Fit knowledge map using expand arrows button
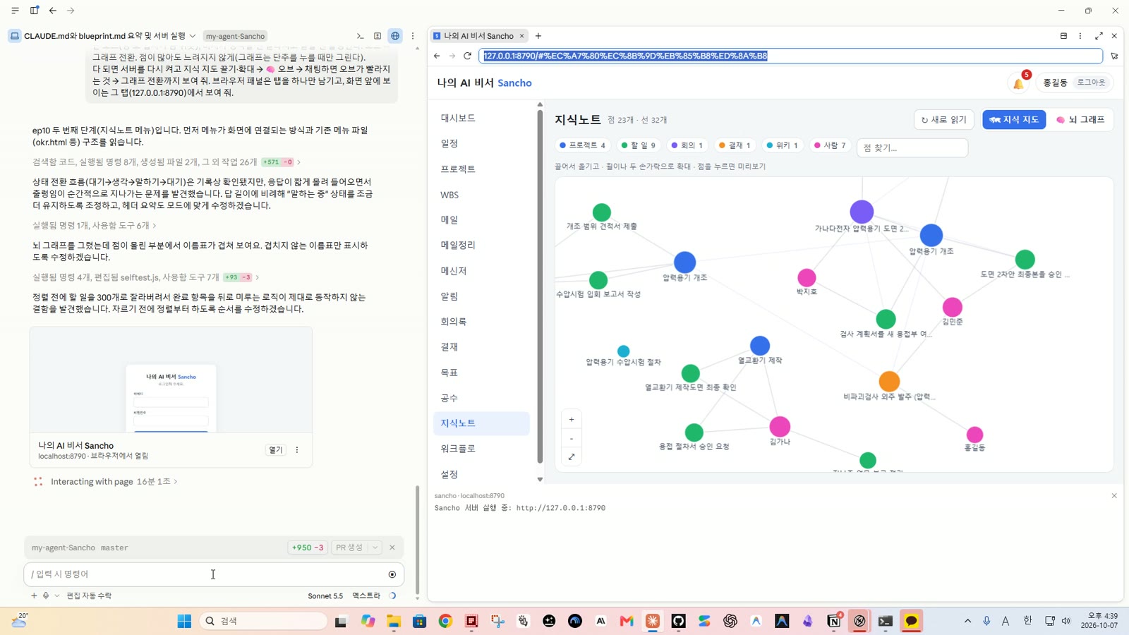1129x635 pixels. (572, 457)
